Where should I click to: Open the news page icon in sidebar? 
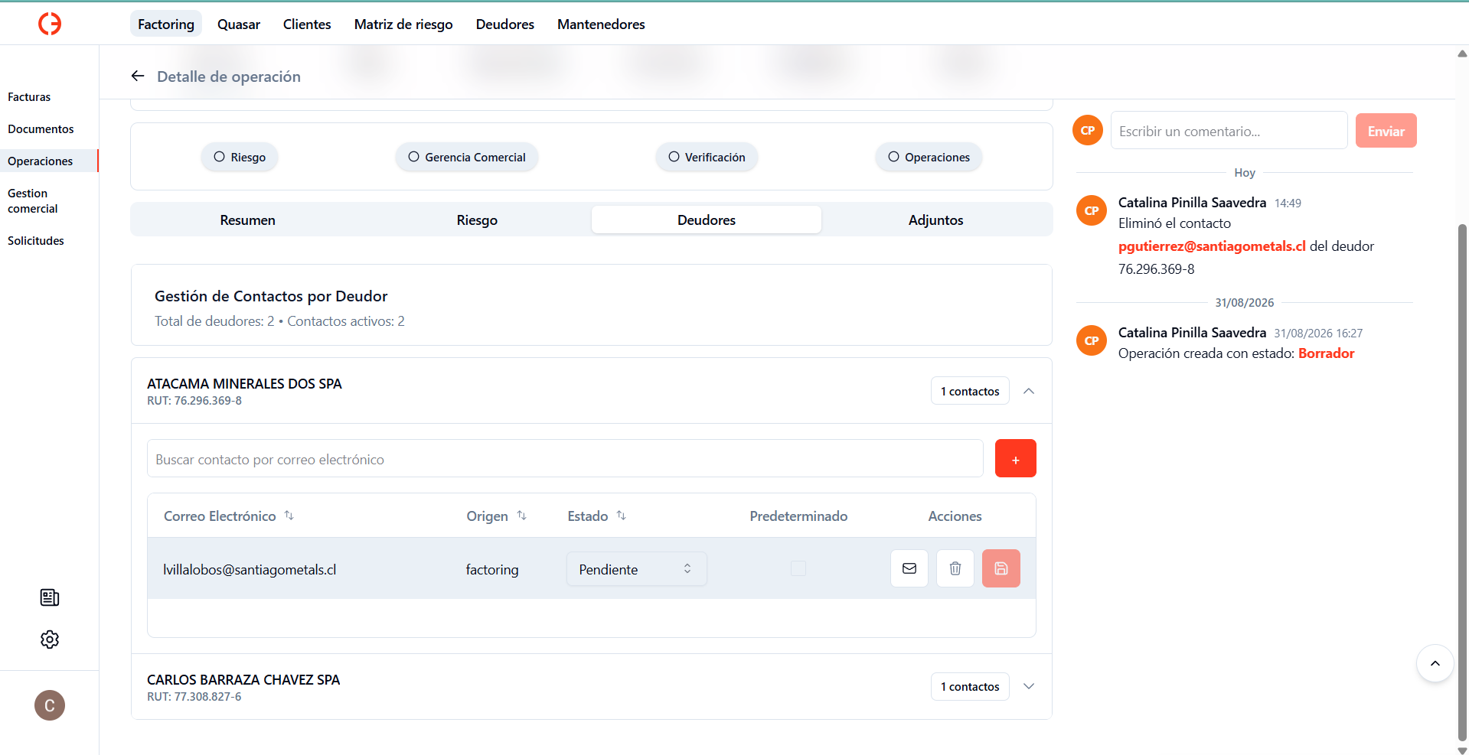(x=50, y=597)
